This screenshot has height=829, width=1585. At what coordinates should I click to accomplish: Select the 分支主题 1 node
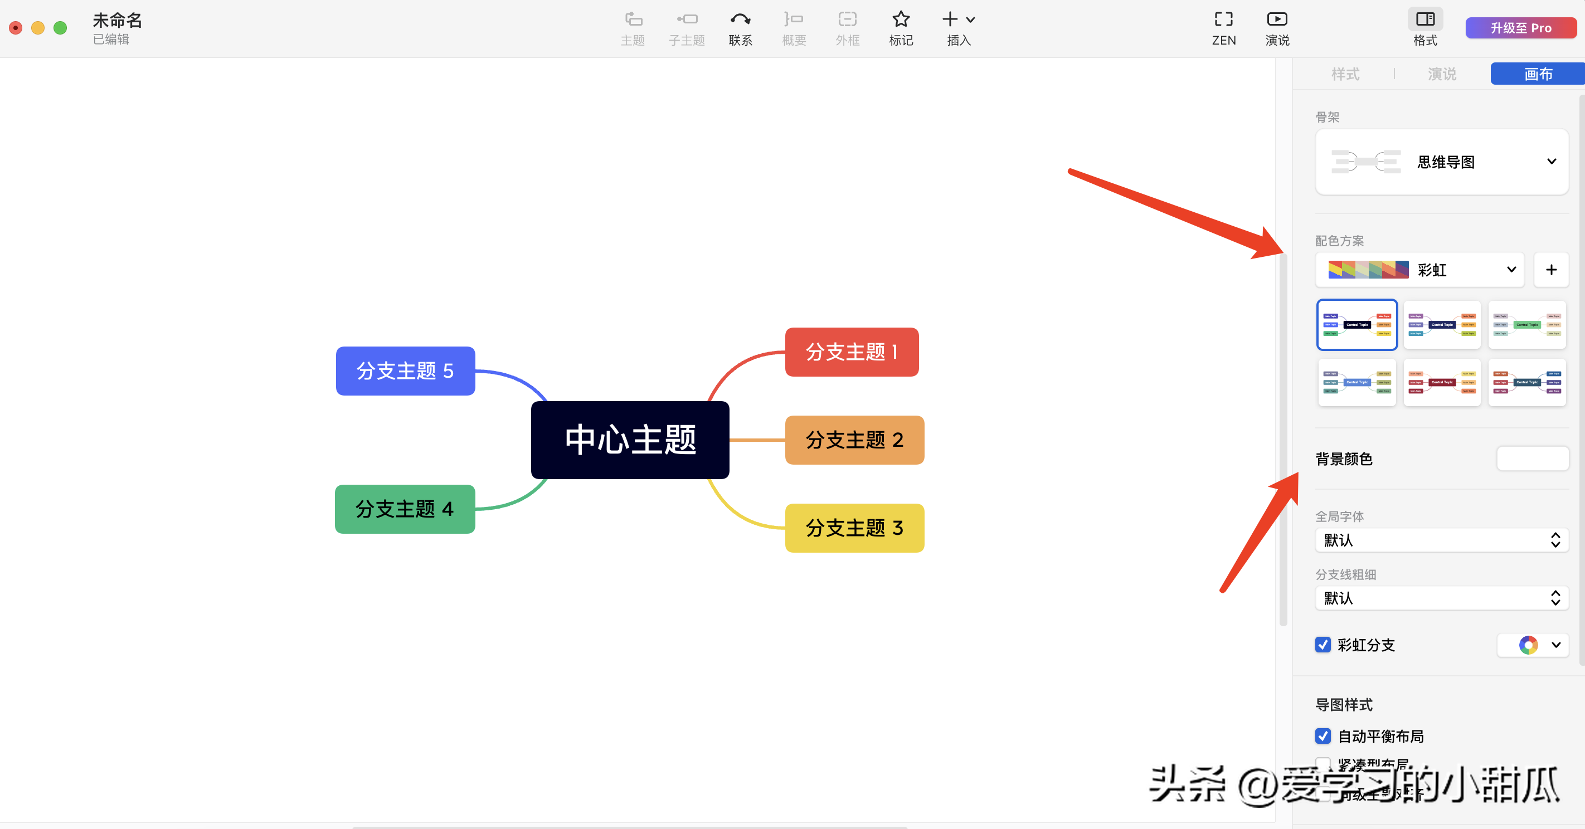852,352
